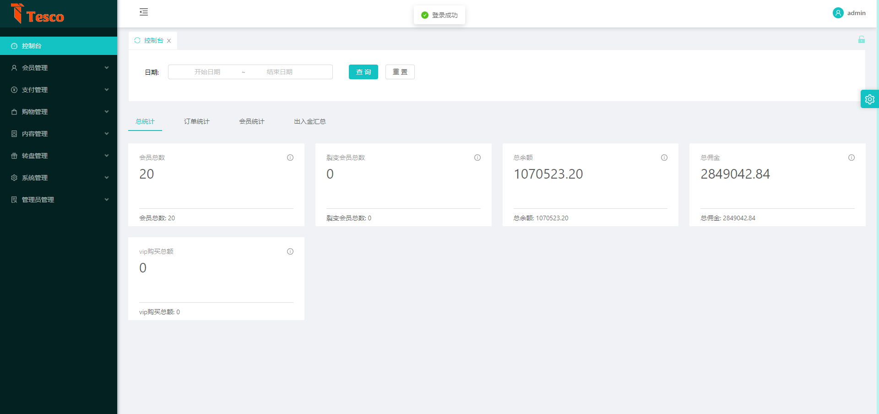The height and width of the screenshot is (414, 879).
Task: Open the 管理员管理 sidebar menu
Action: tap(59, 200)
